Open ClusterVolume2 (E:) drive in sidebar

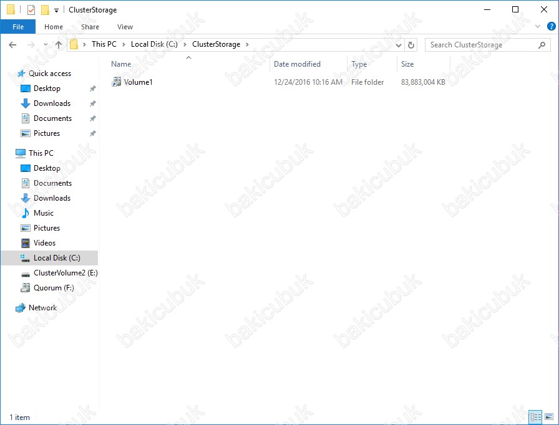click(66, 273)
